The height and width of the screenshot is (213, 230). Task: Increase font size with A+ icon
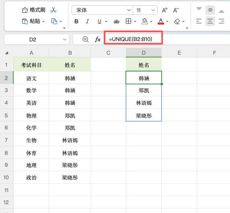click(164, 10)
